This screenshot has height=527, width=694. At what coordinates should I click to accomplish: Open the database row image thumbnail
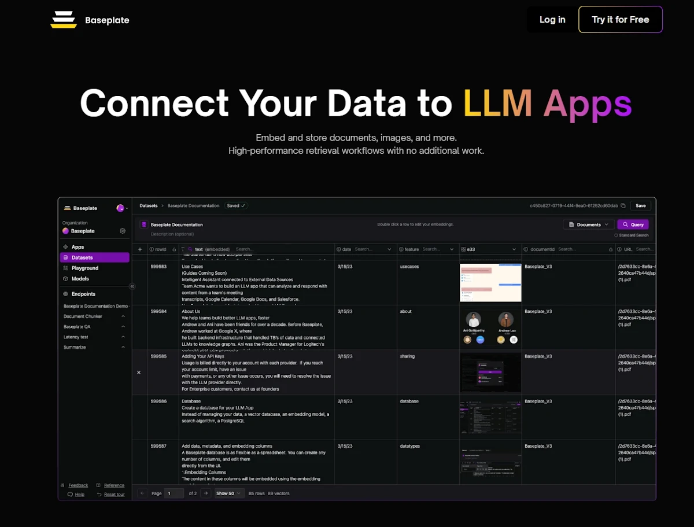[x=490, y=417]
